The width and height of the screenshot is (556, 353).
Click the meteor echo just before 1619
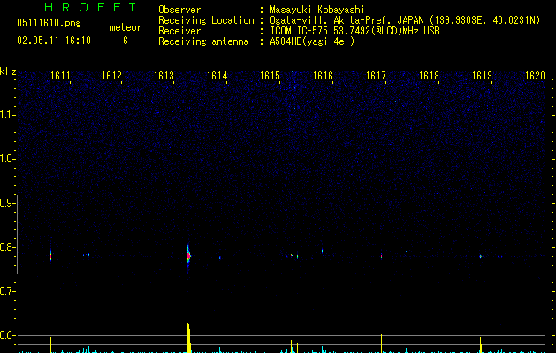[x=481, y=256]
